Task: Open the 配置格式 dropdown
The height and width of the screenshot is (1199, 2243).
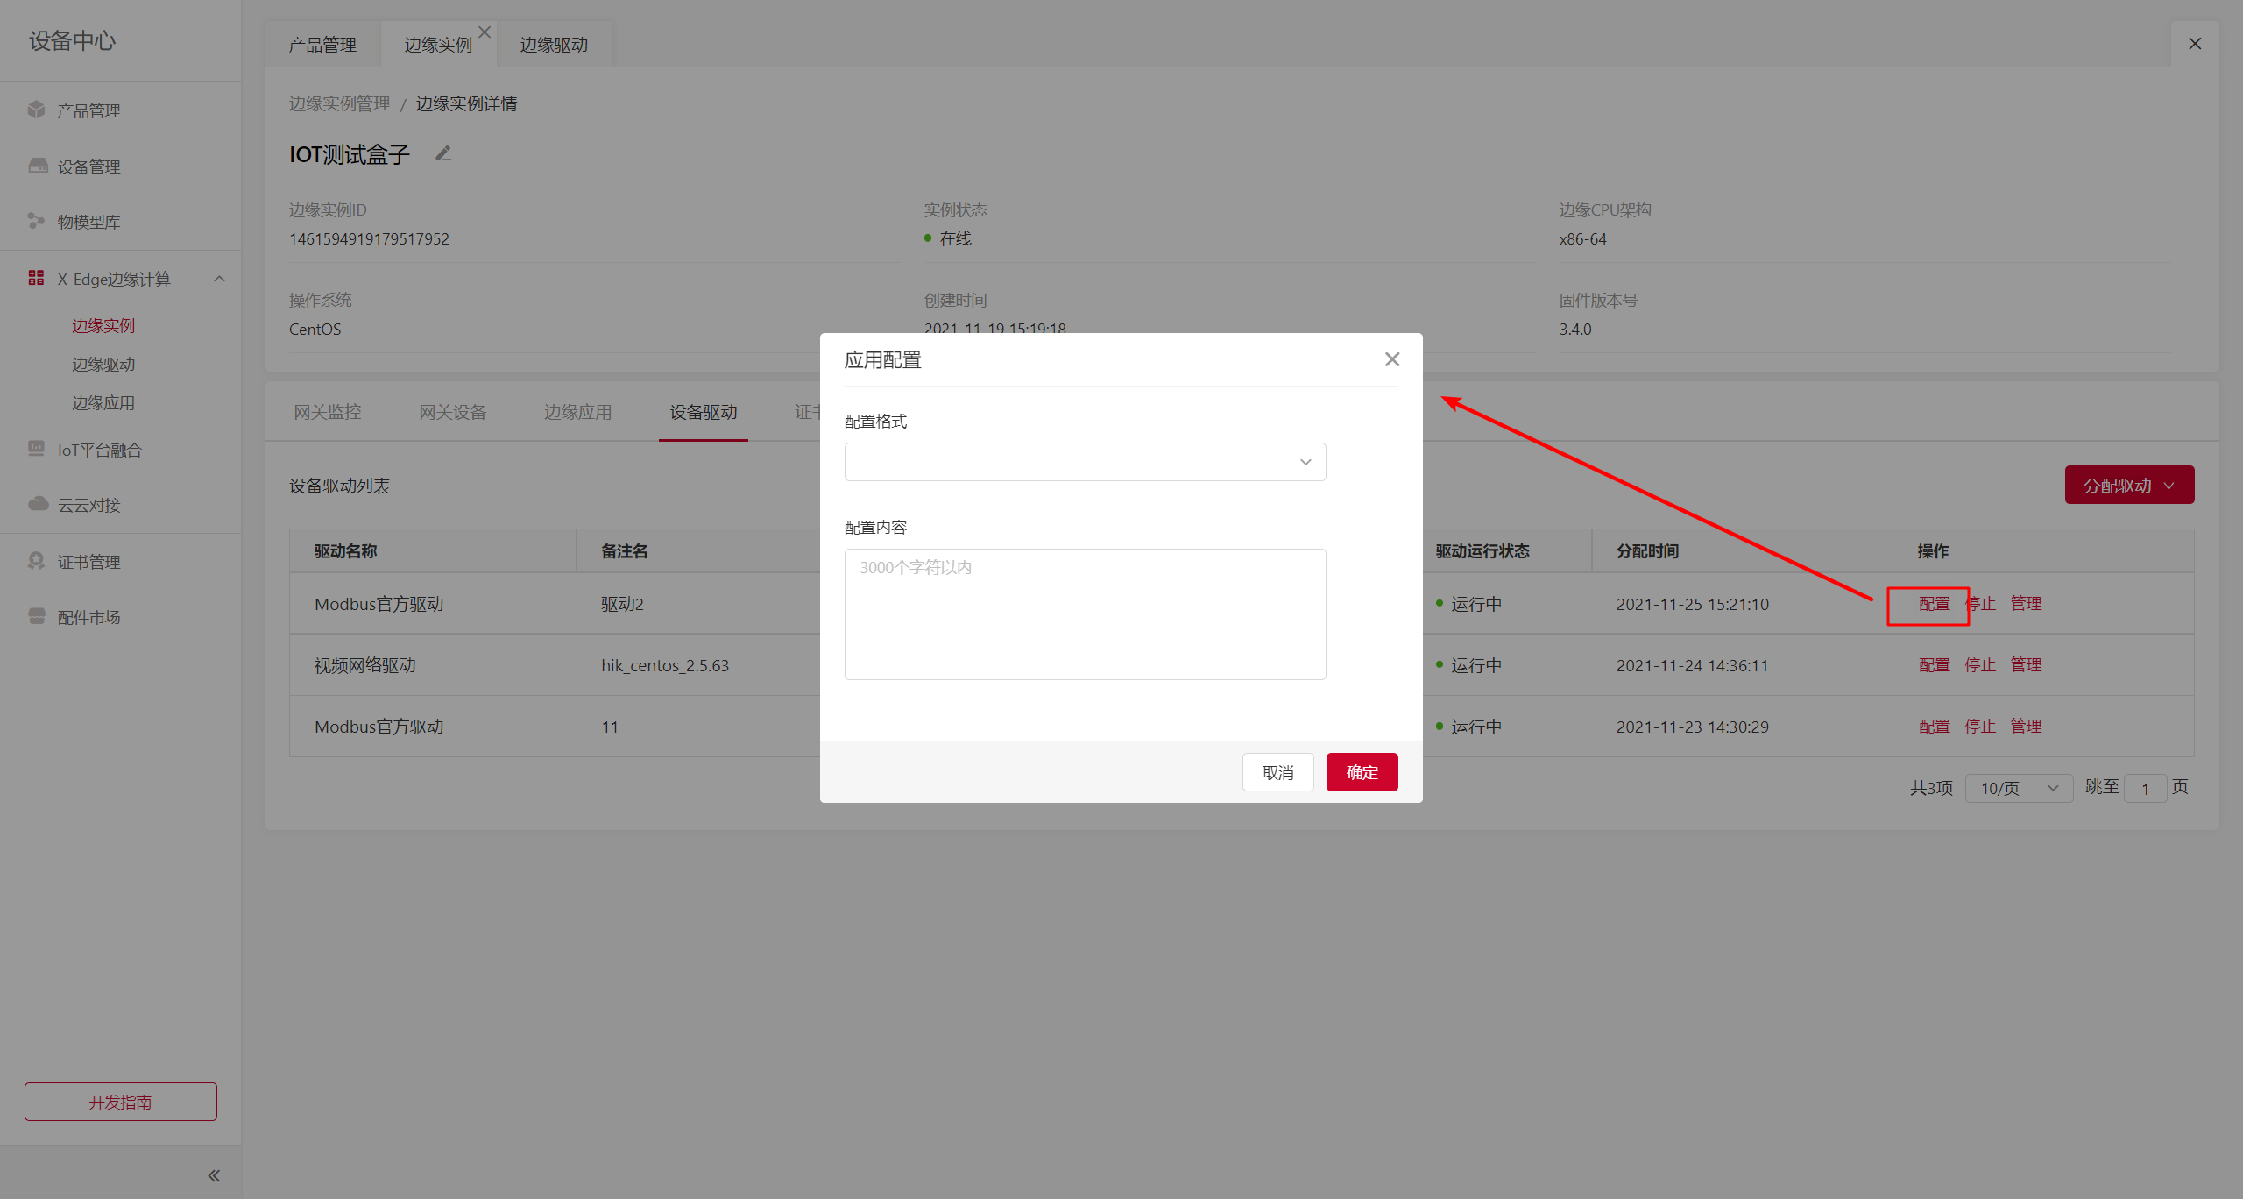Action: (1085, 462)
